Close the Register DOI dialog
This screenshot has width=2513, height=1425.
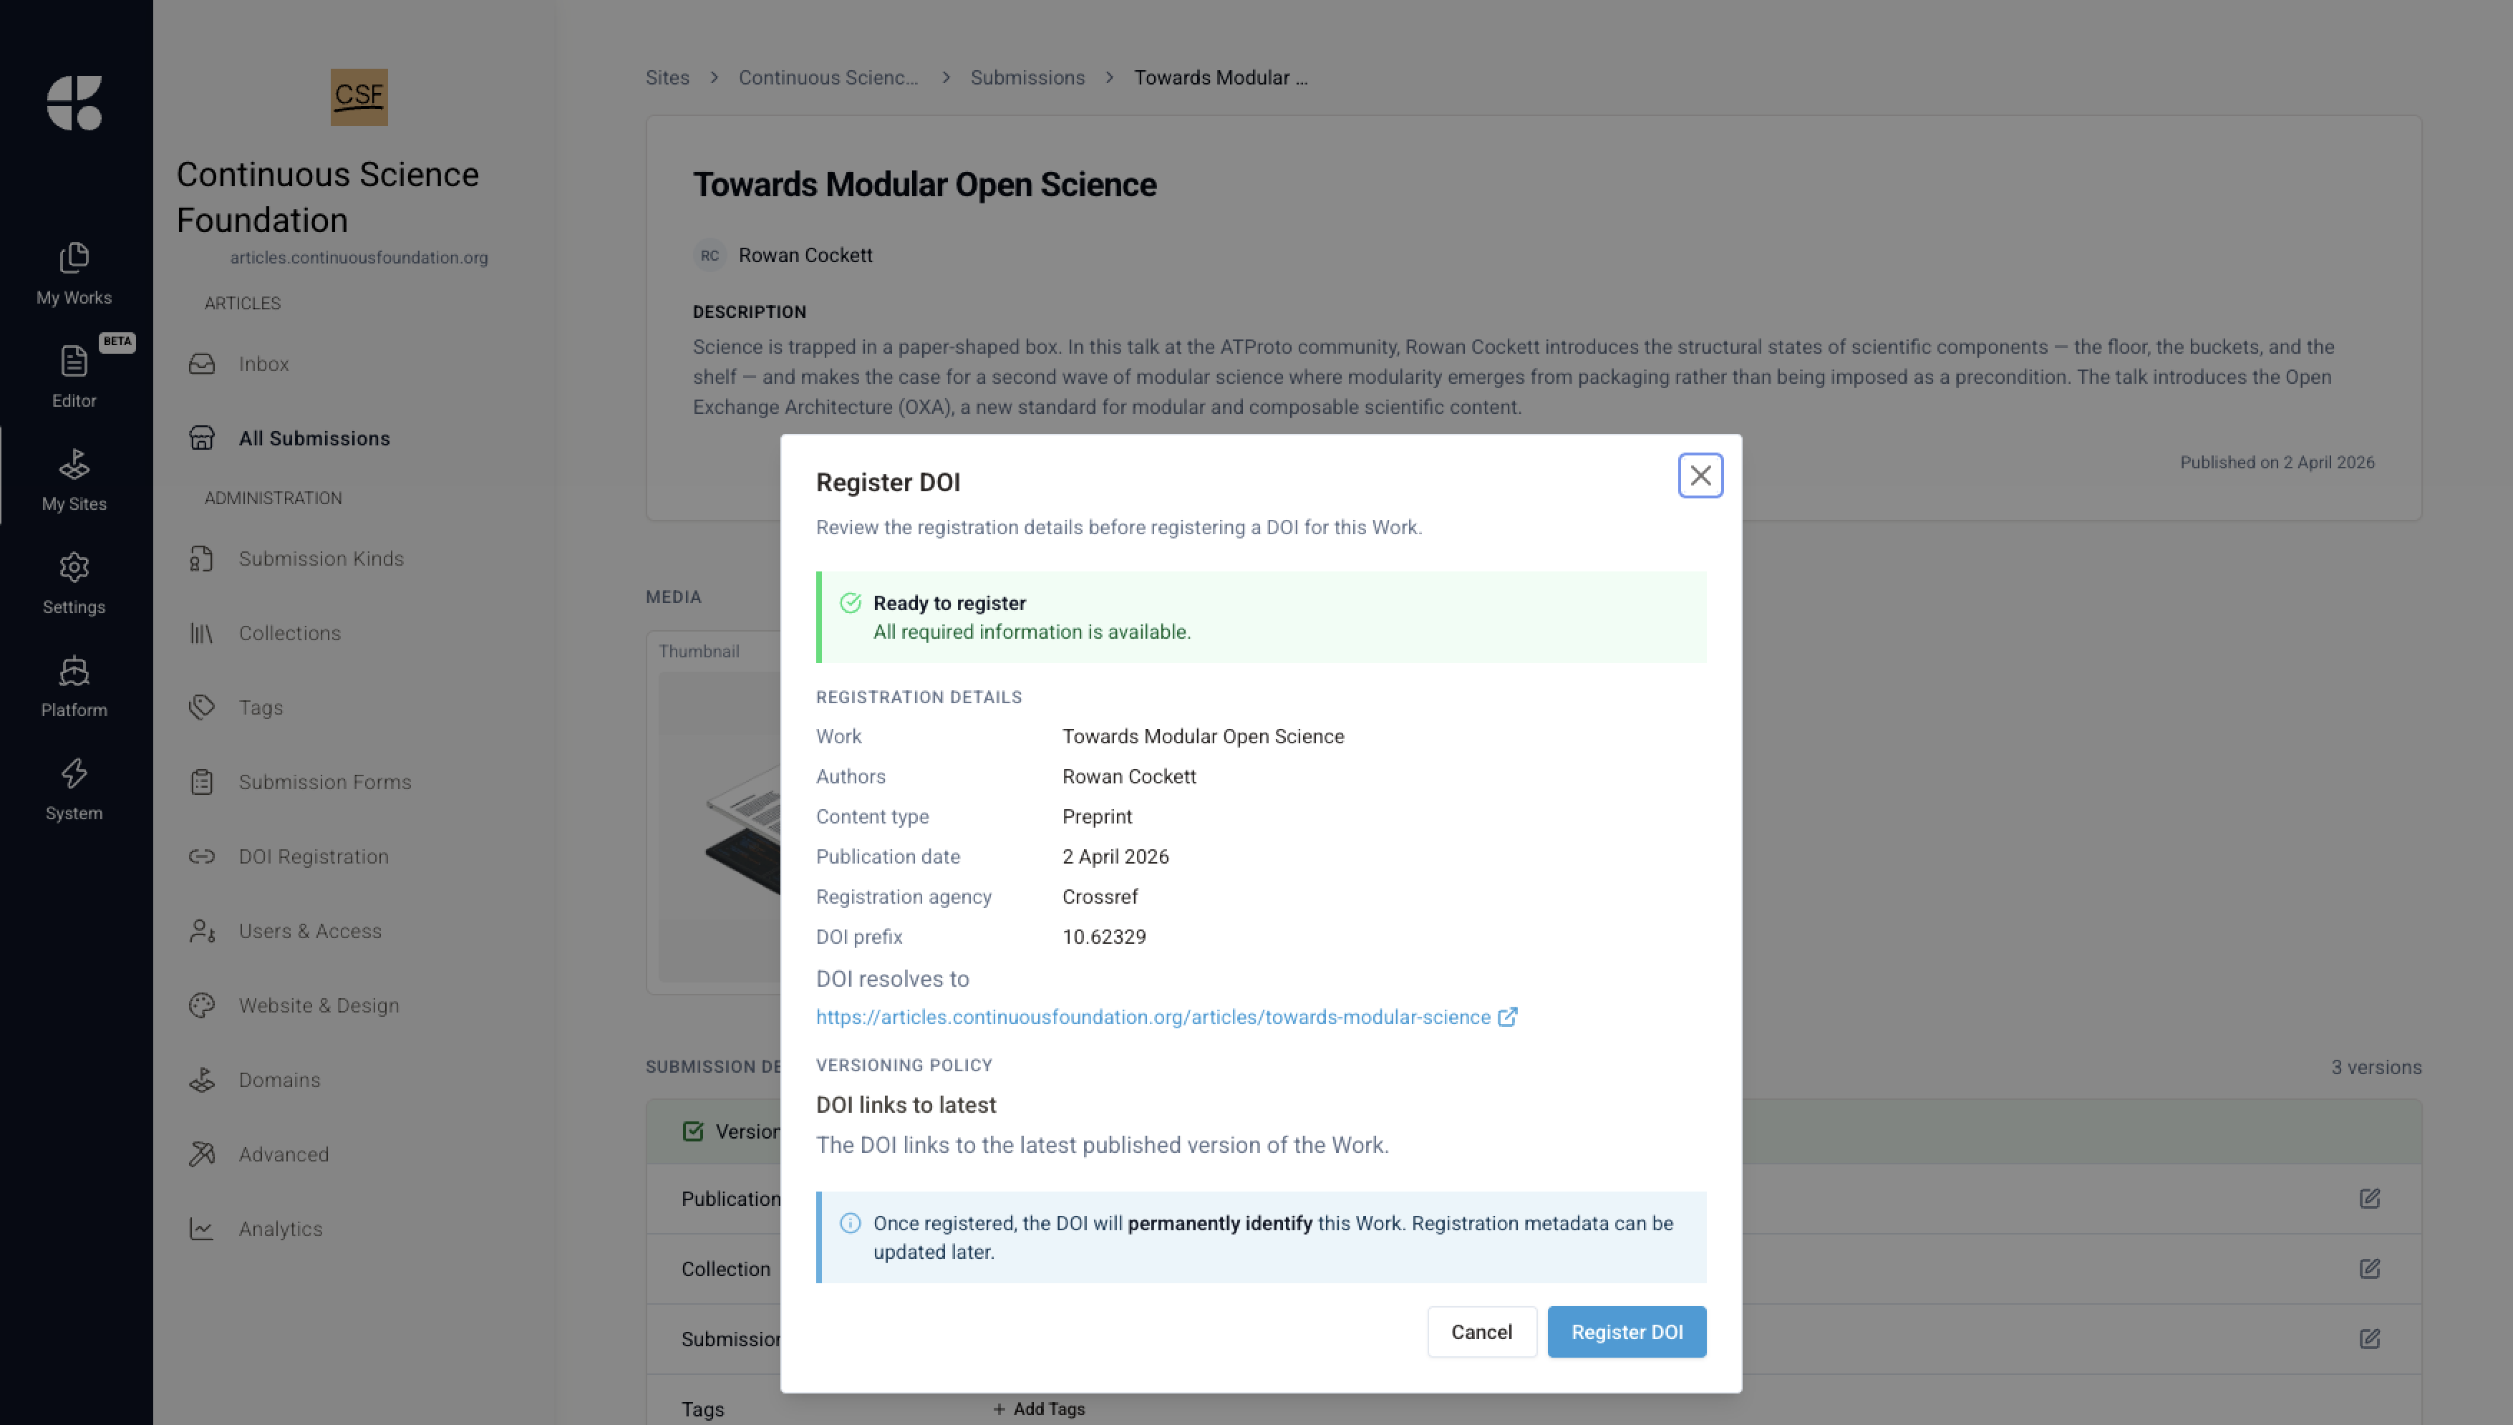(x=1700, y=475)
